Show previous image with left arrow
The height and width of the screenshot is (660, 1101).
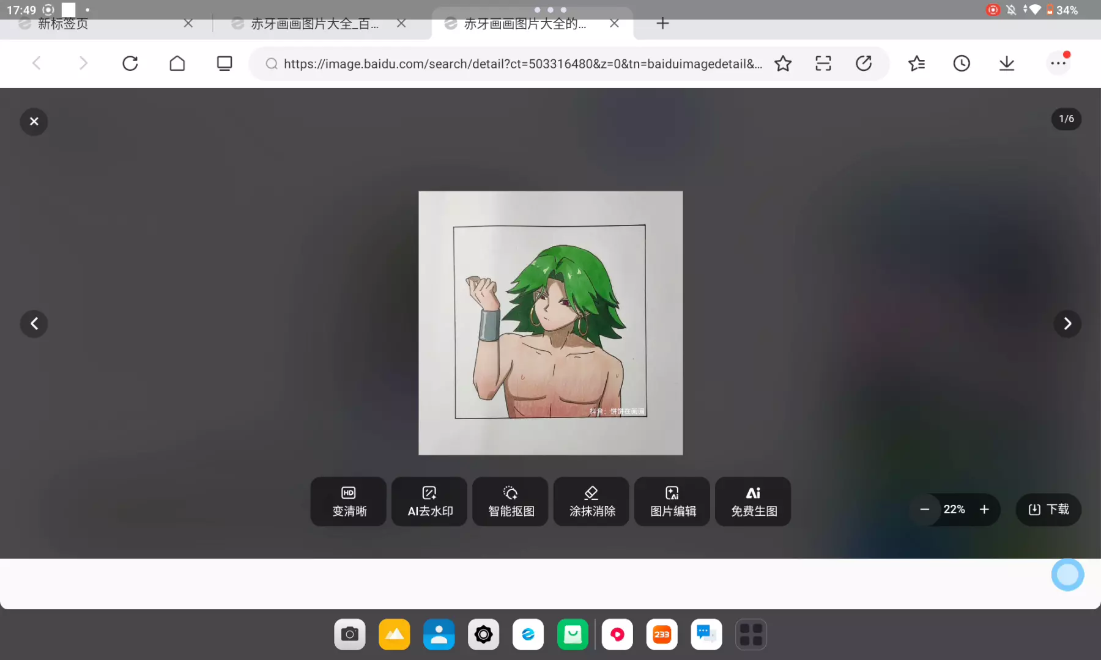(34, 324)
